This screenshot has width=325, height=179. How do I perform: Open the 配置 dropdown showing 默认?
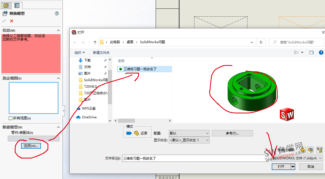[208, 133]
